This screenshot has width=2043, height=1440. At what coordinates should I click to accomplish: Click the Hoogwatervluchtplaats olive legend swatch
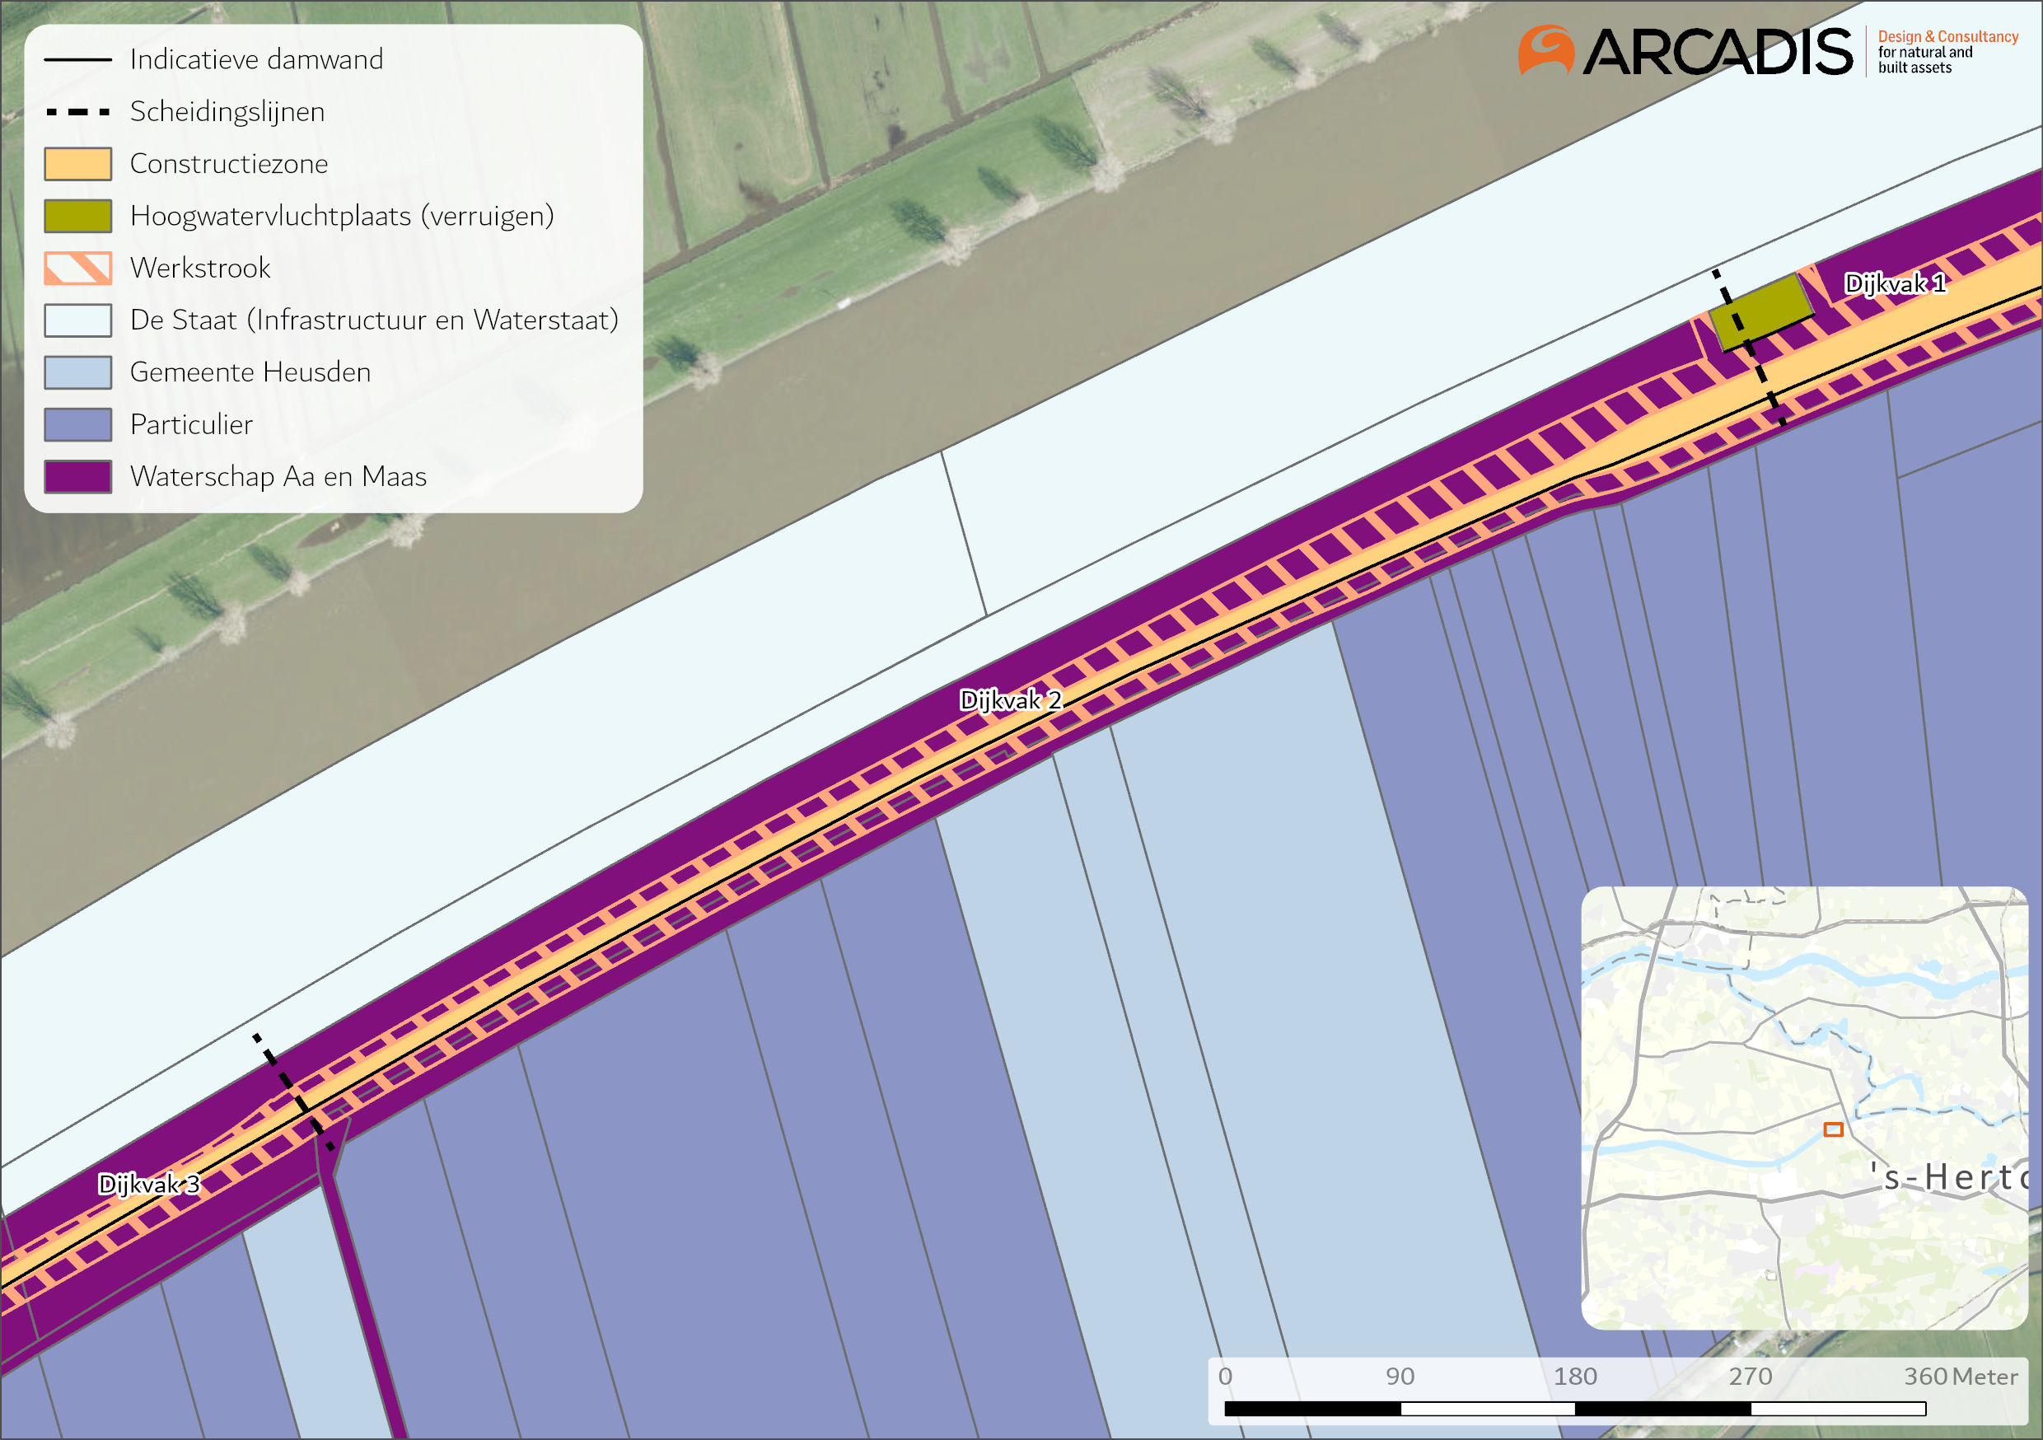(x=77, y=217)
